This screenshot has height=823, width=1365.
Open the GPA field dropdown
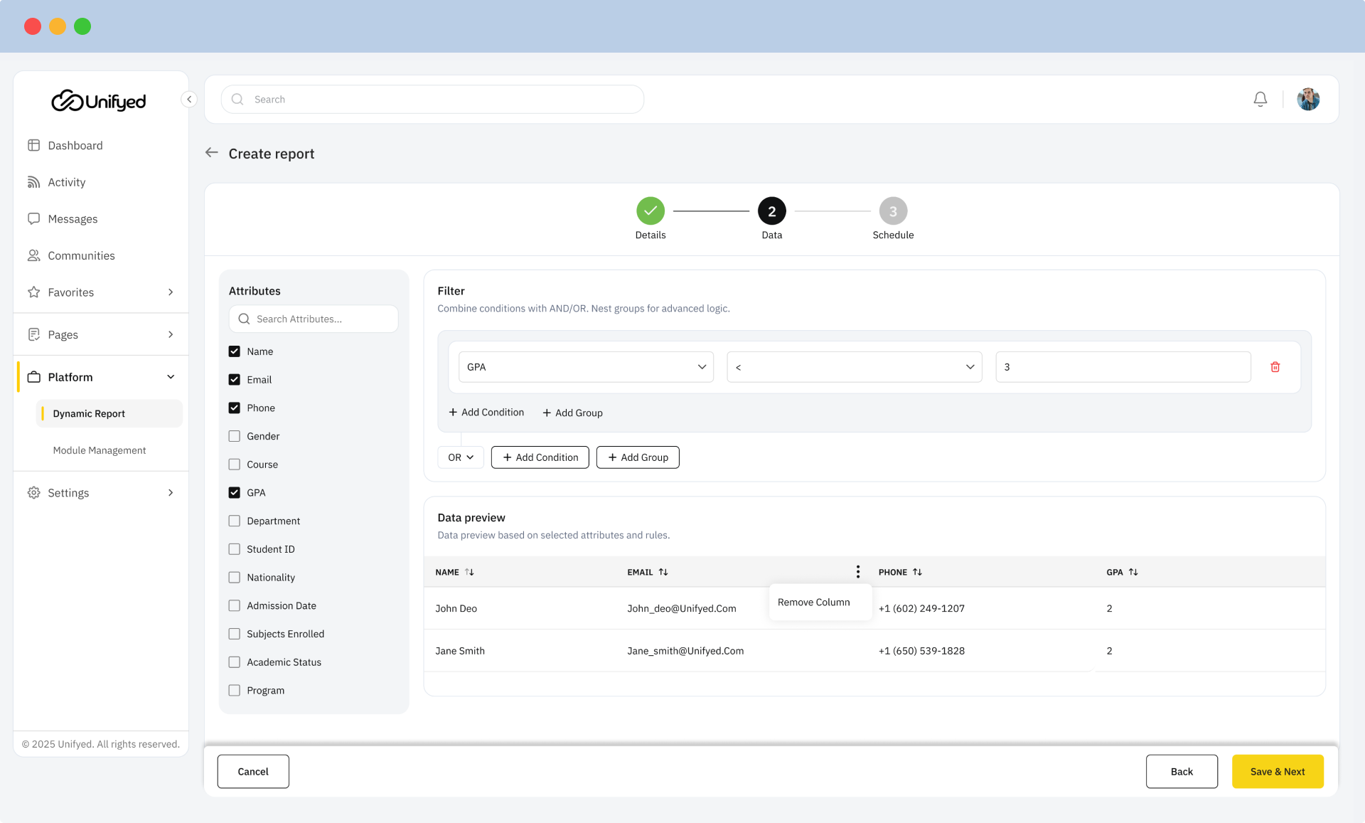(586, 367)
